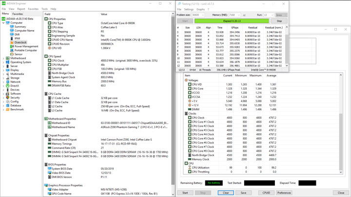Select the CPU Multiplier row

(107, 65)
